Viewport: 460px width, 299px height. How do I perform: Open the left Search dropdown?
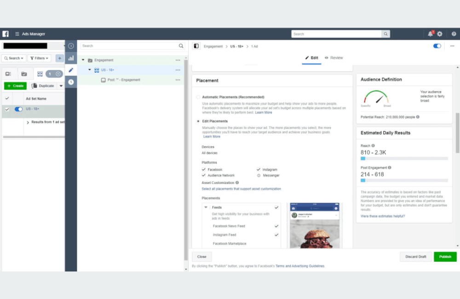[x=14, y=58]
